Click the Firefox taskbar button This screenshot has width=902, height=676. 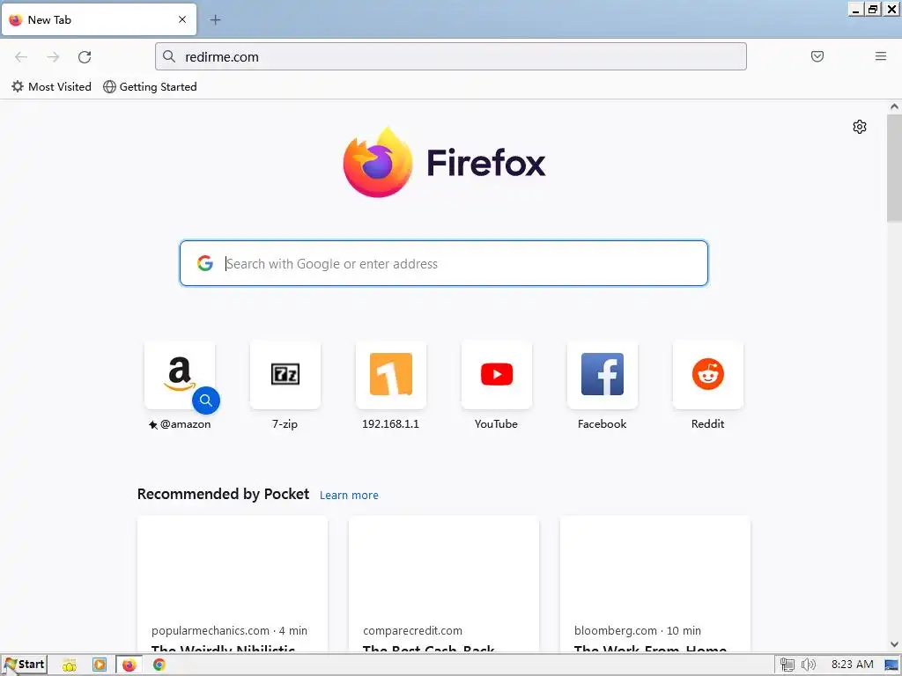coord(129,665)
